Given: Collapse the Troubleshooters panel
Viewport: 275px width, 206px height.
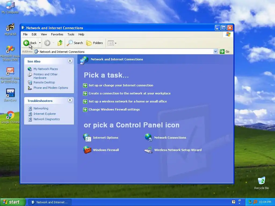Looking at the screenshot, I should tap(70, 100).
